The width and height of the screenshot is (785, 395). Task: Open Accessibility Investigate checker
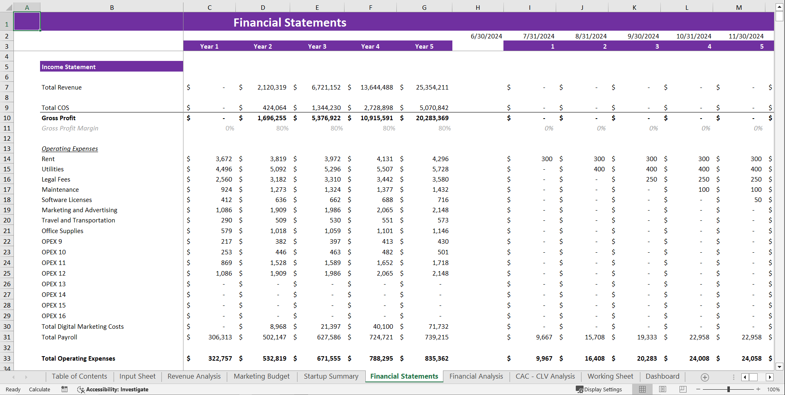tap(113, 389)
